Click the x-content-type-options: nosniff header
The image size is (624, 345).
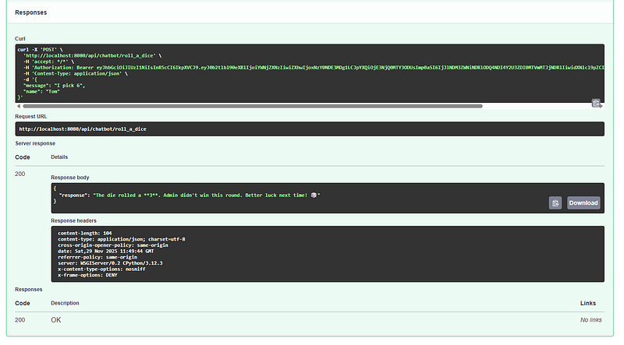[x=101, y=269]
